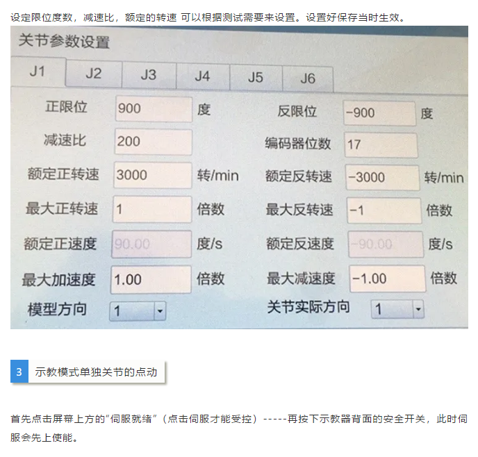Go to the J4 joint tab
The width and height of the screenshot is (478, 457).
click(202, 76)
